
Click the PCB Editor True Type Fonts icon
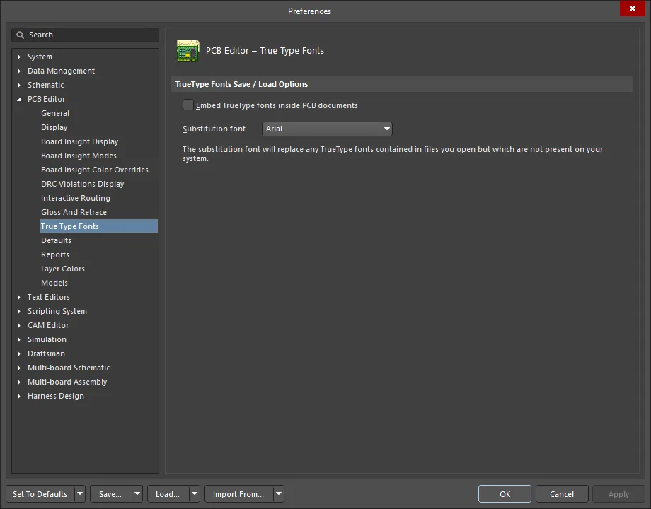(x=188, y=50)
